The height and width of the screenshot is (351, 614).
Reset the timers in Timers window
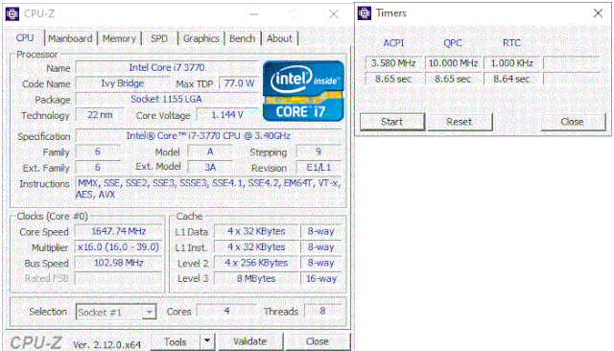pos(460,122)
